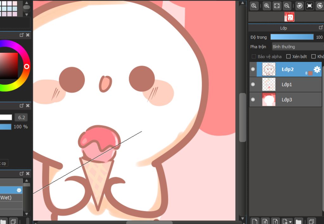The width and height of the screenshot is (324, 224).
Task: Open the Pha trộn blend mode dropdown
Action: coord(298,47)
